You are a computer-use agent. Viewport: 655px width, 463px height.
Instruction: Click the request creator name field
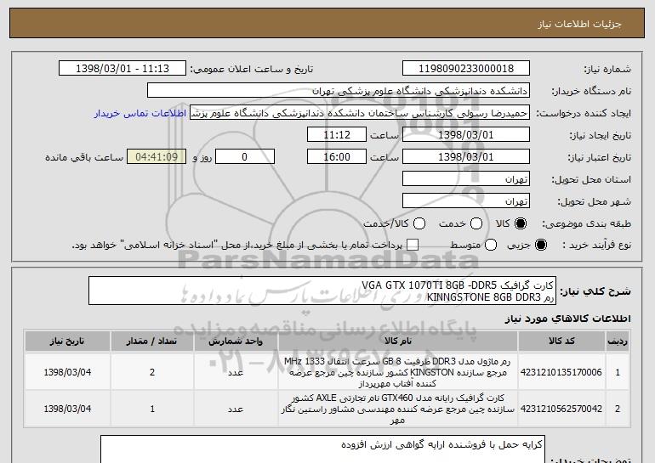pyautogui.click(x=360, y=113)
